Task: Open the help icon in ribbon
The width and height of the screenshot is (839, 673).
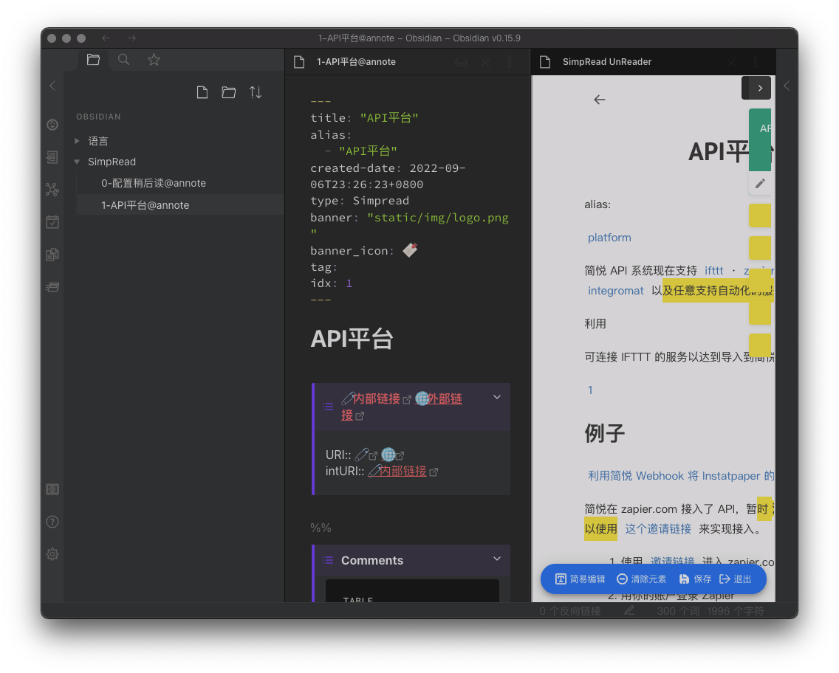Action: [x=52, y=522]
